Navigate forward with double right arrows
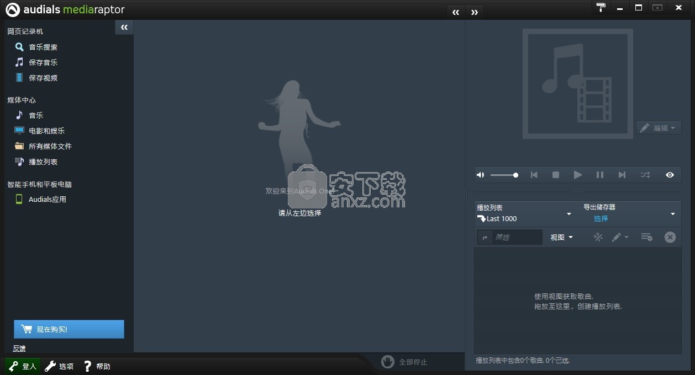Viewport: 695px width, 375px height. pyautogui.click(x=475, y=12)
